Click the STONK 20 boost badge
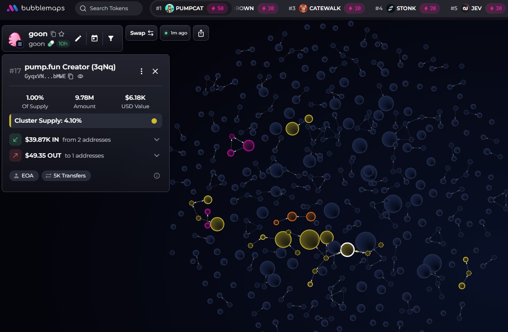The width and height of the screenshot is (508, 332). (430, 8)
